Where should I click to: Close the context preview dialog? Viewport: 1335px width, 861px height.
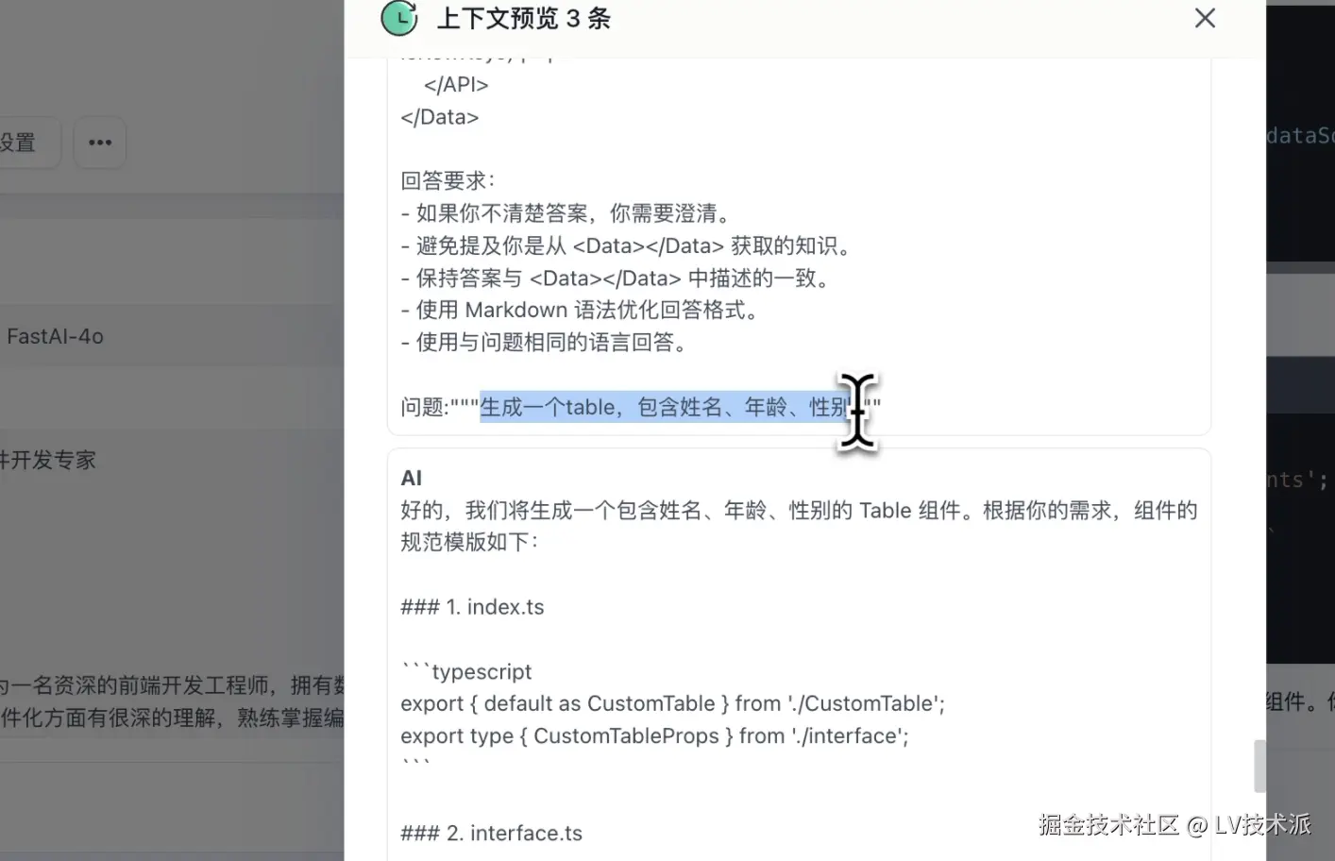pyautogui.click(x=1205, y=18)
